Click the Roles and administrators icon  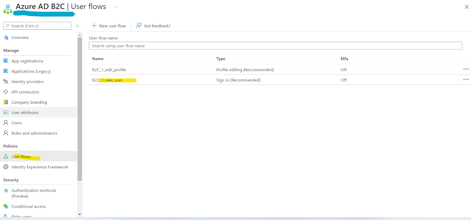[6, 133]
